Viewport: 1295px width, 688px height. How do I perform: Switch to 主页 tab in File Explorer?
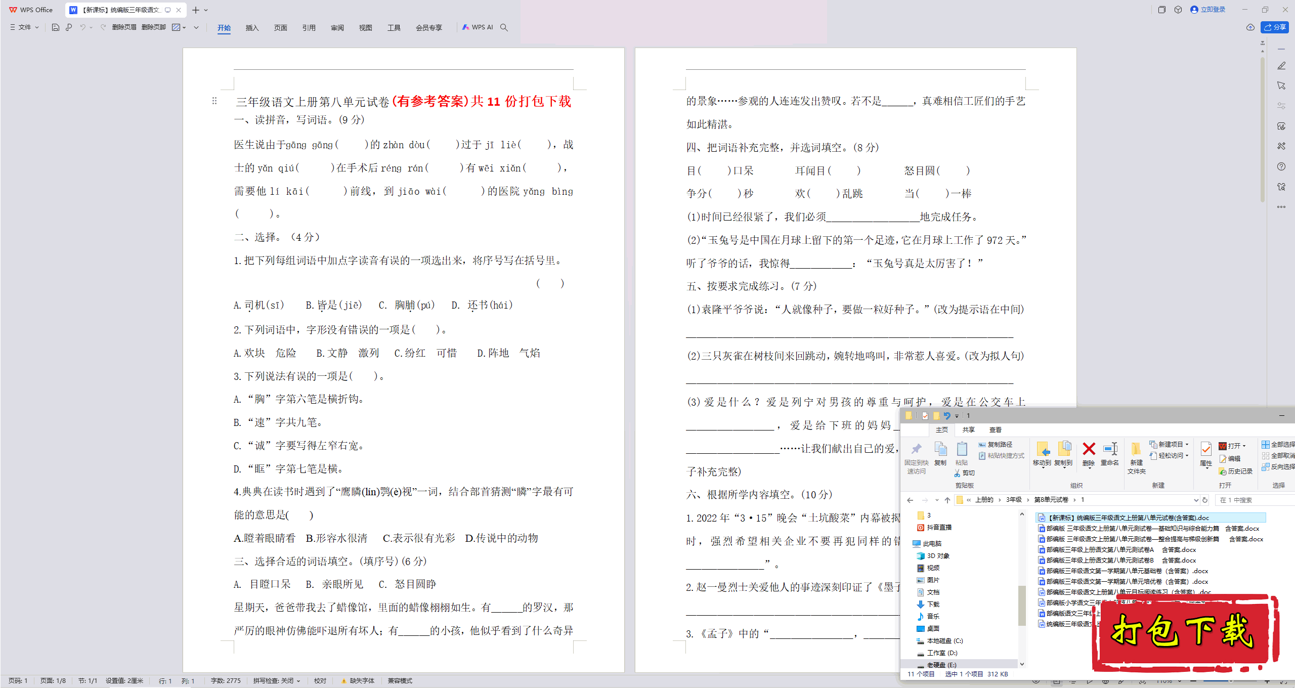[942, 429]
